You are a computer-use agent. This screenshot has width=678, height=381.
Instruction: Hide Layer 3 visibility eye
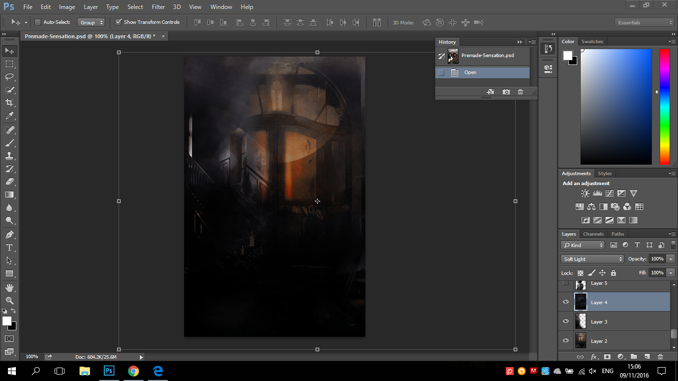point(565,321)
